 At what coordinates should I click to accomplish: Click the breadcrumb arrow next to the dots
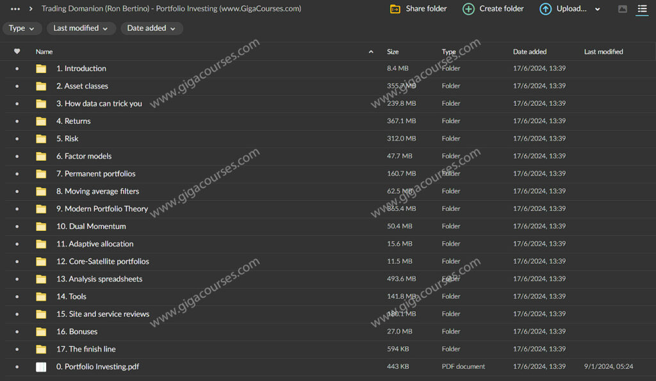(29, 9)
